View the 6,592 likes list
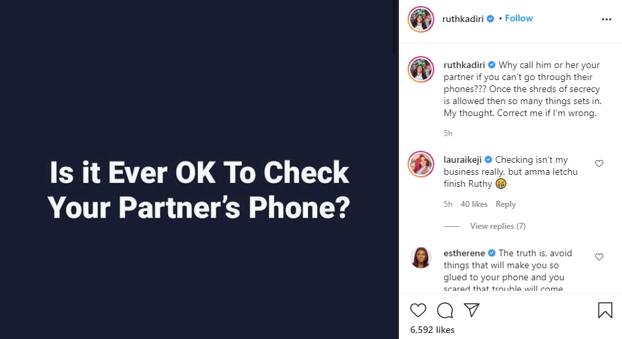The image size is (622, 339). (x=432, y=330)
